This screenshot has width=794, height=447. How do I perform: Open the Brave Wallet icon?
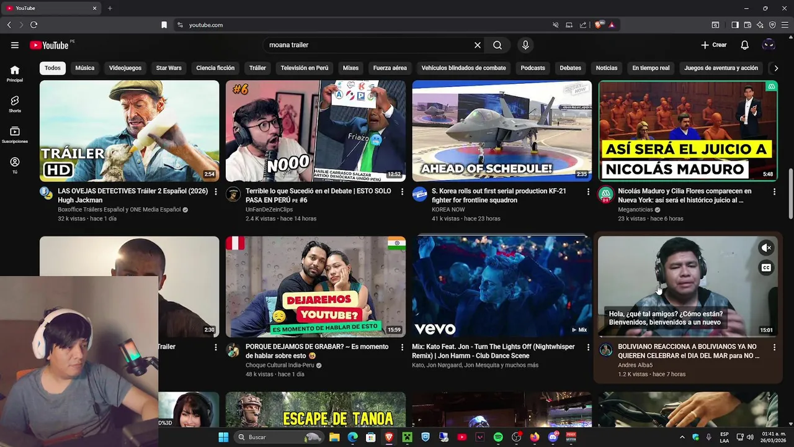(x=747, y=25)
